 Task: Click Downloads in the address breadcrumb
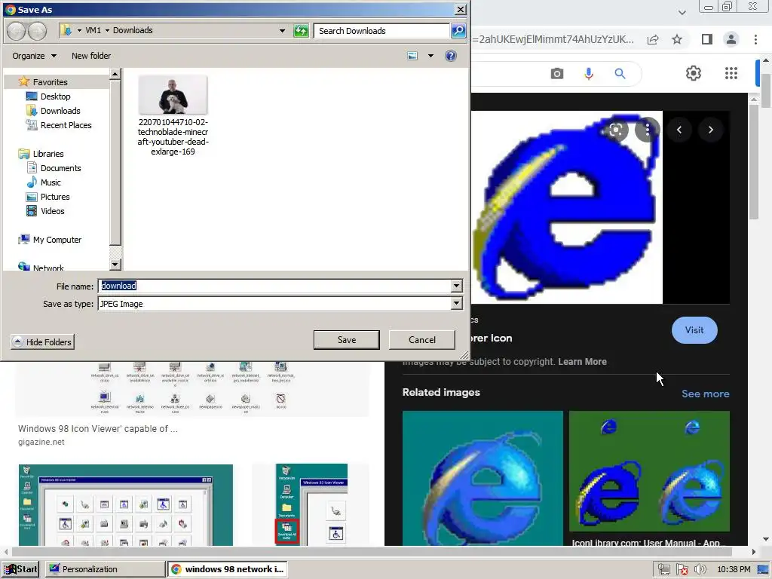[x=133, y=30]
